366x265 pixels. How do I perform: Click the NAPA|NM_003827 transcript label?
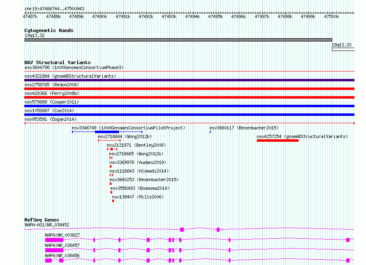pos(62,235)
